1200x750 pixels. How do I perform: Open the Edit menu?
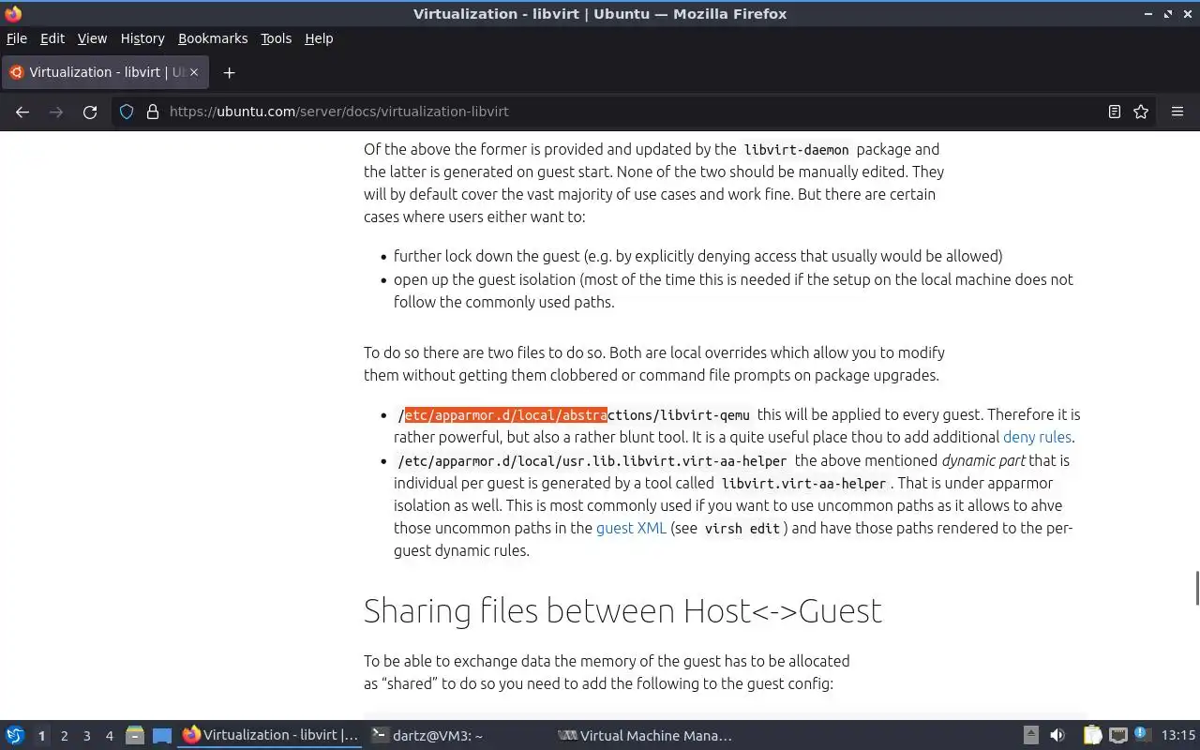52,38
